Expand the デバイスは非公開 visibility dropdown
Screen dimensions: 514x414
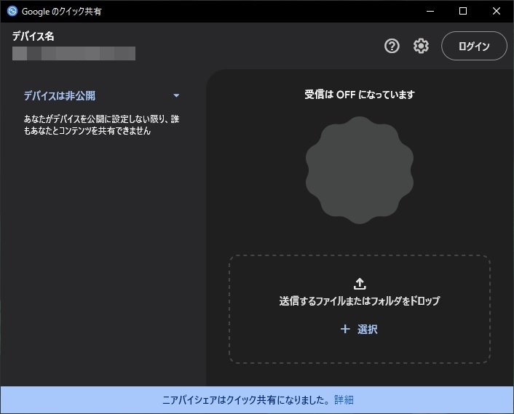(x=102, y=95)
